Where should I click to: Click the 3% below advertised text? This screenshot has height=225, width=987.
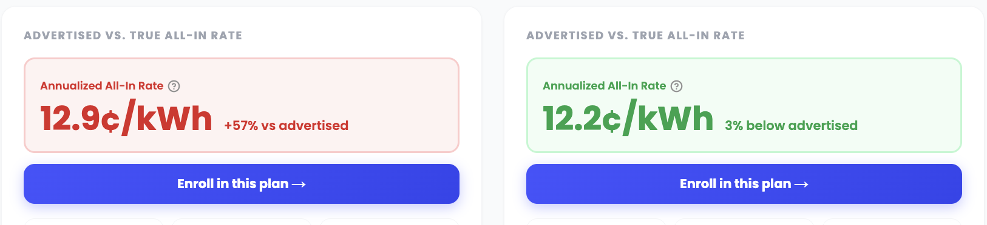pos(791,126)
